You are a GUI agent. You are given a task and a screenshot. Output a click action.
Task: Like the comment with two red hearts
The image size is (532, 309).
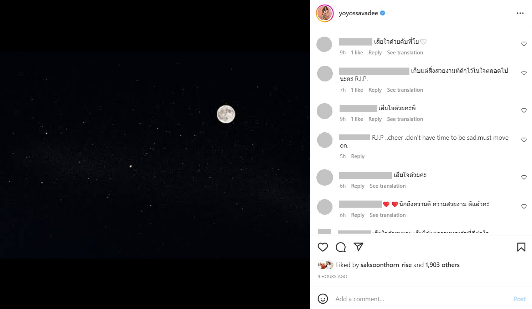[x=524, y=207]
